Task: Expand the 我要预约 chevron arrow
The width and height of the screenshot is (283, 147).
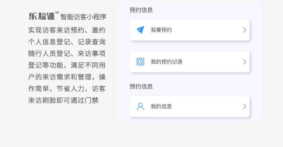Action: [245, 30]
